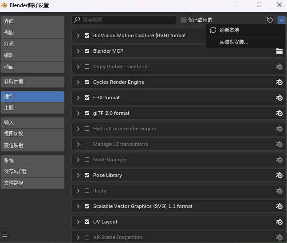This screenshot has height=243, width=287.
Task: Choose 从磁盘安装... from the dropdown menu
Action: click(x=233, y=42)
